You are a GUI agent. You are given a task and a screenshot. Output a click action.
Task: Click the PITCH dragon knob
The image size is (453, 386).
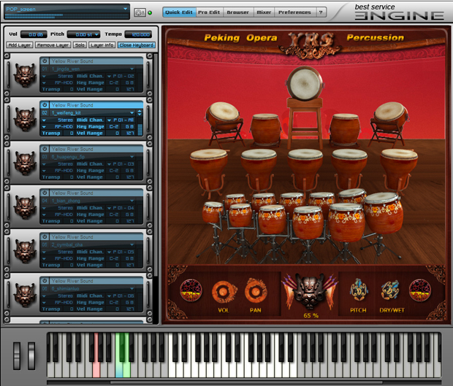pyautogui.click(x=358, y=290)
